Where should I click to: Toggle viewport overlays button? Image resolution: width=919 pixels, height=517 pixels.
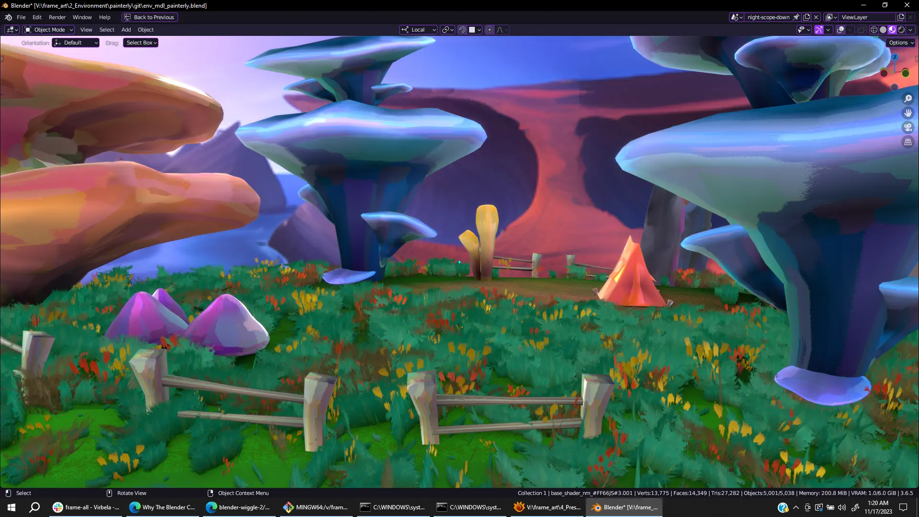pos(841,30)
